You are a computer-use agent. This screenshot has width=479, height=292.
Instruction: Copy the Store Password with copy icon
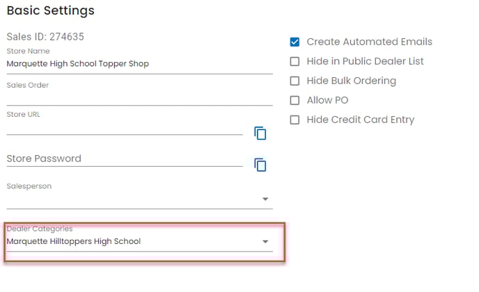[x=260, y=165]
